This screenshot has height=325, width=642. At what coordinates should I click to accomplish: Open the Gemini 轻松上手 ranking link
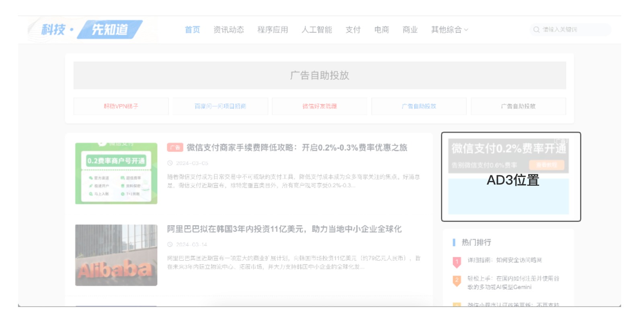[513, 282]
